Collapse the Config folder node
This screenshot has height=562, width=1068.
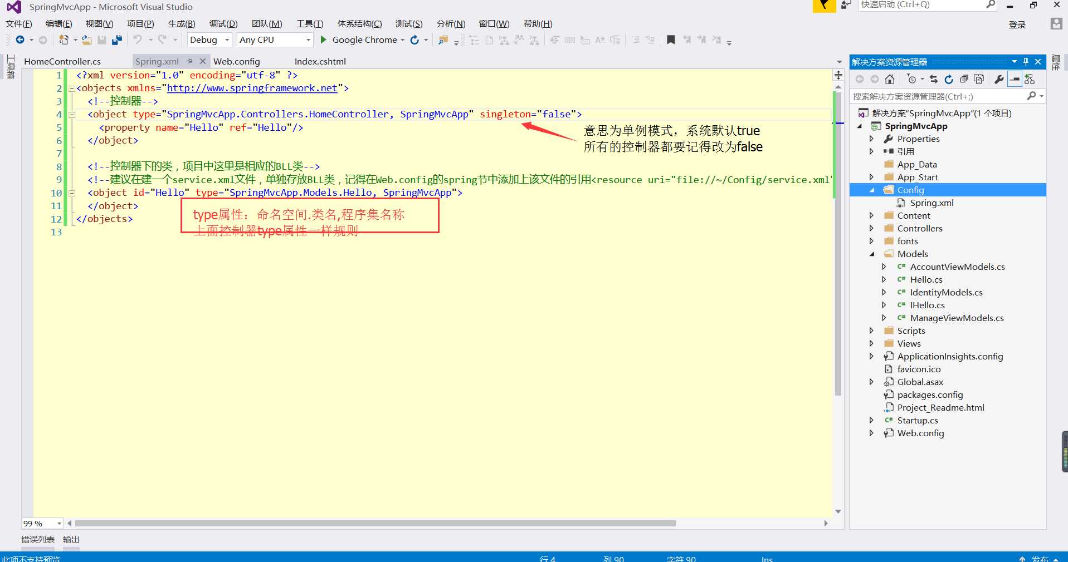(872, 190)
